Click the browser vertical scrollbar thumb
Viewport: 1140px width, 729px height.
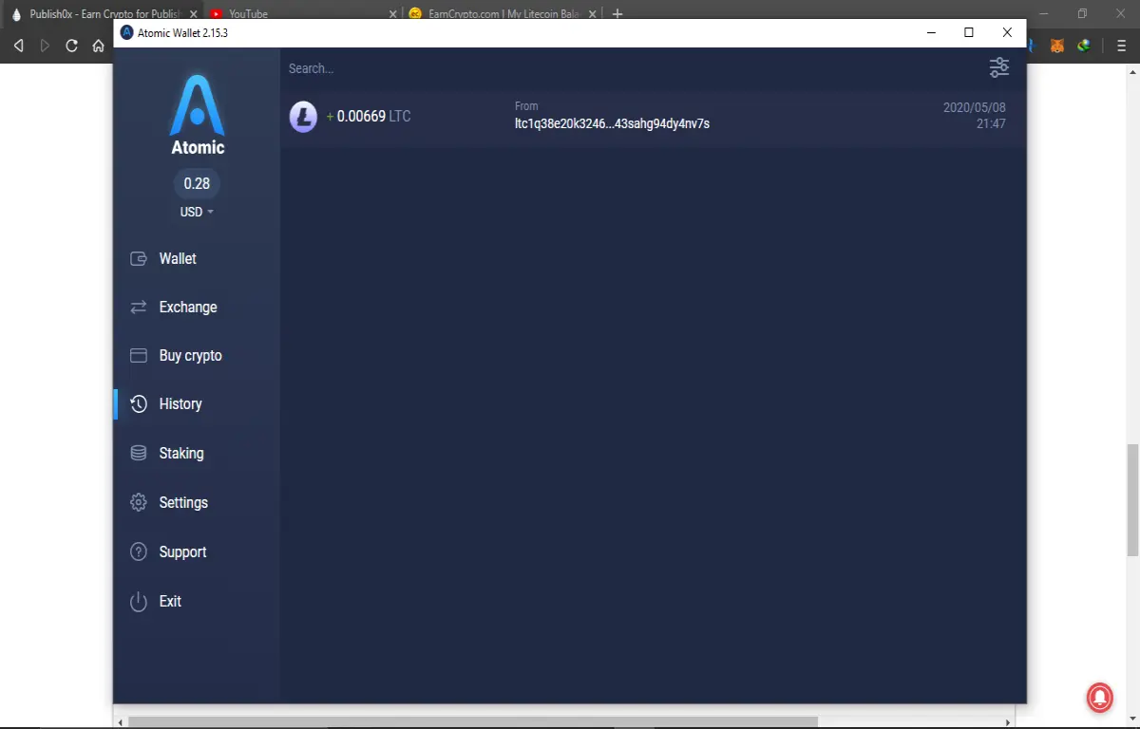[1132, 500]
